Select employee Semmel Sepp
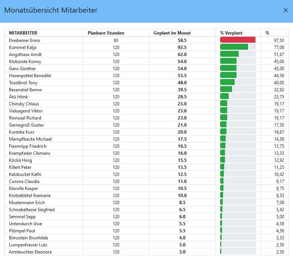The image size is (293, 262). tap(22, 217)
